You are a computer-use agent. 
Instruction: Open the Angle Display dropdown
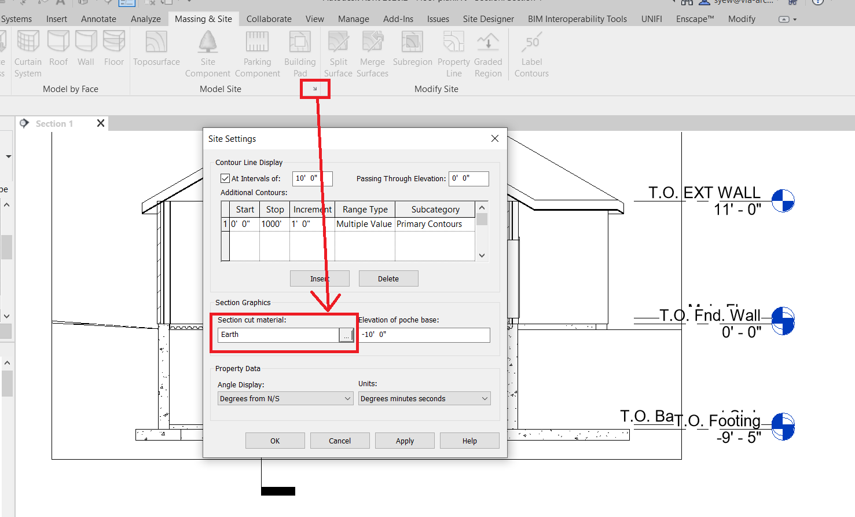[x=285, y=398]
